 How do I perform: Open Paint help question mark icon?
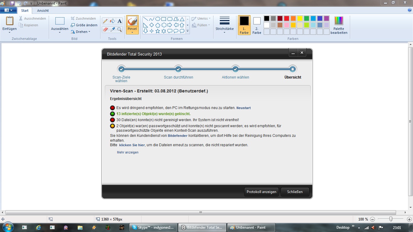tap(410, 10)
